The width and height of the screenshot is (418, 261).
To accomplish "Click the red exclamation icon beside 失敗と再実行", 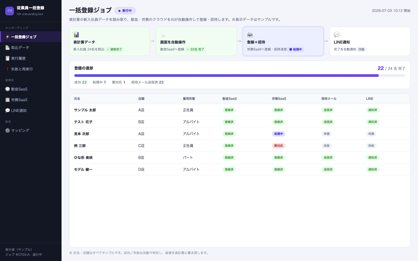I will point(8,69).
